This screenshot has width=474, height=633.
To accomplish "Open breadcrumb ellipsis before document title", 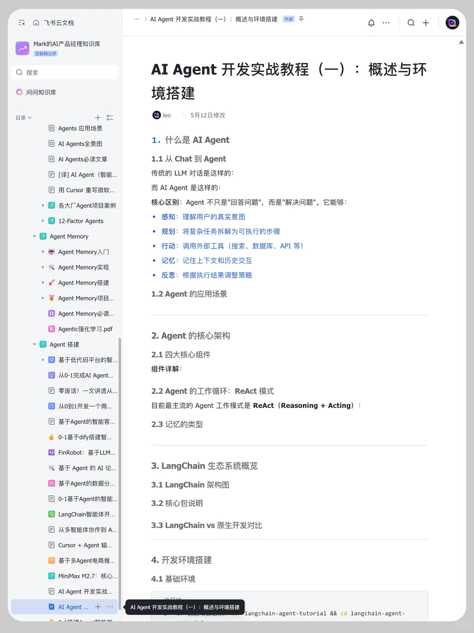I will [136, 19].
